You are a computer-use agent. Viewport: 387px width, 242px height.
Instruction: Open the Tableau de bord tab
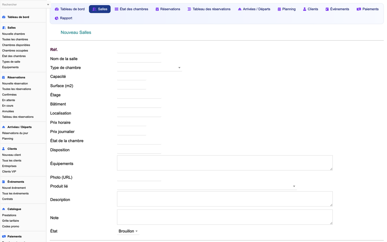pyautogui.click(x=70, y=9)
